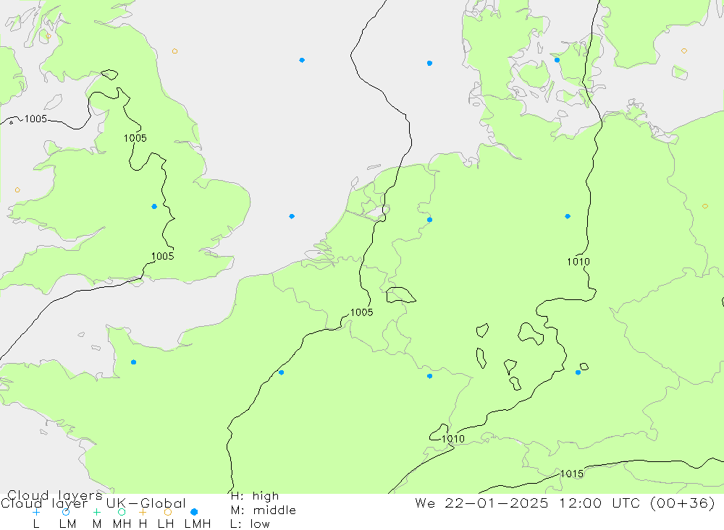The image size is (724, 530).
Task: Select the blue dot on the Netherlands-Germany border
Action: (429, 220)
